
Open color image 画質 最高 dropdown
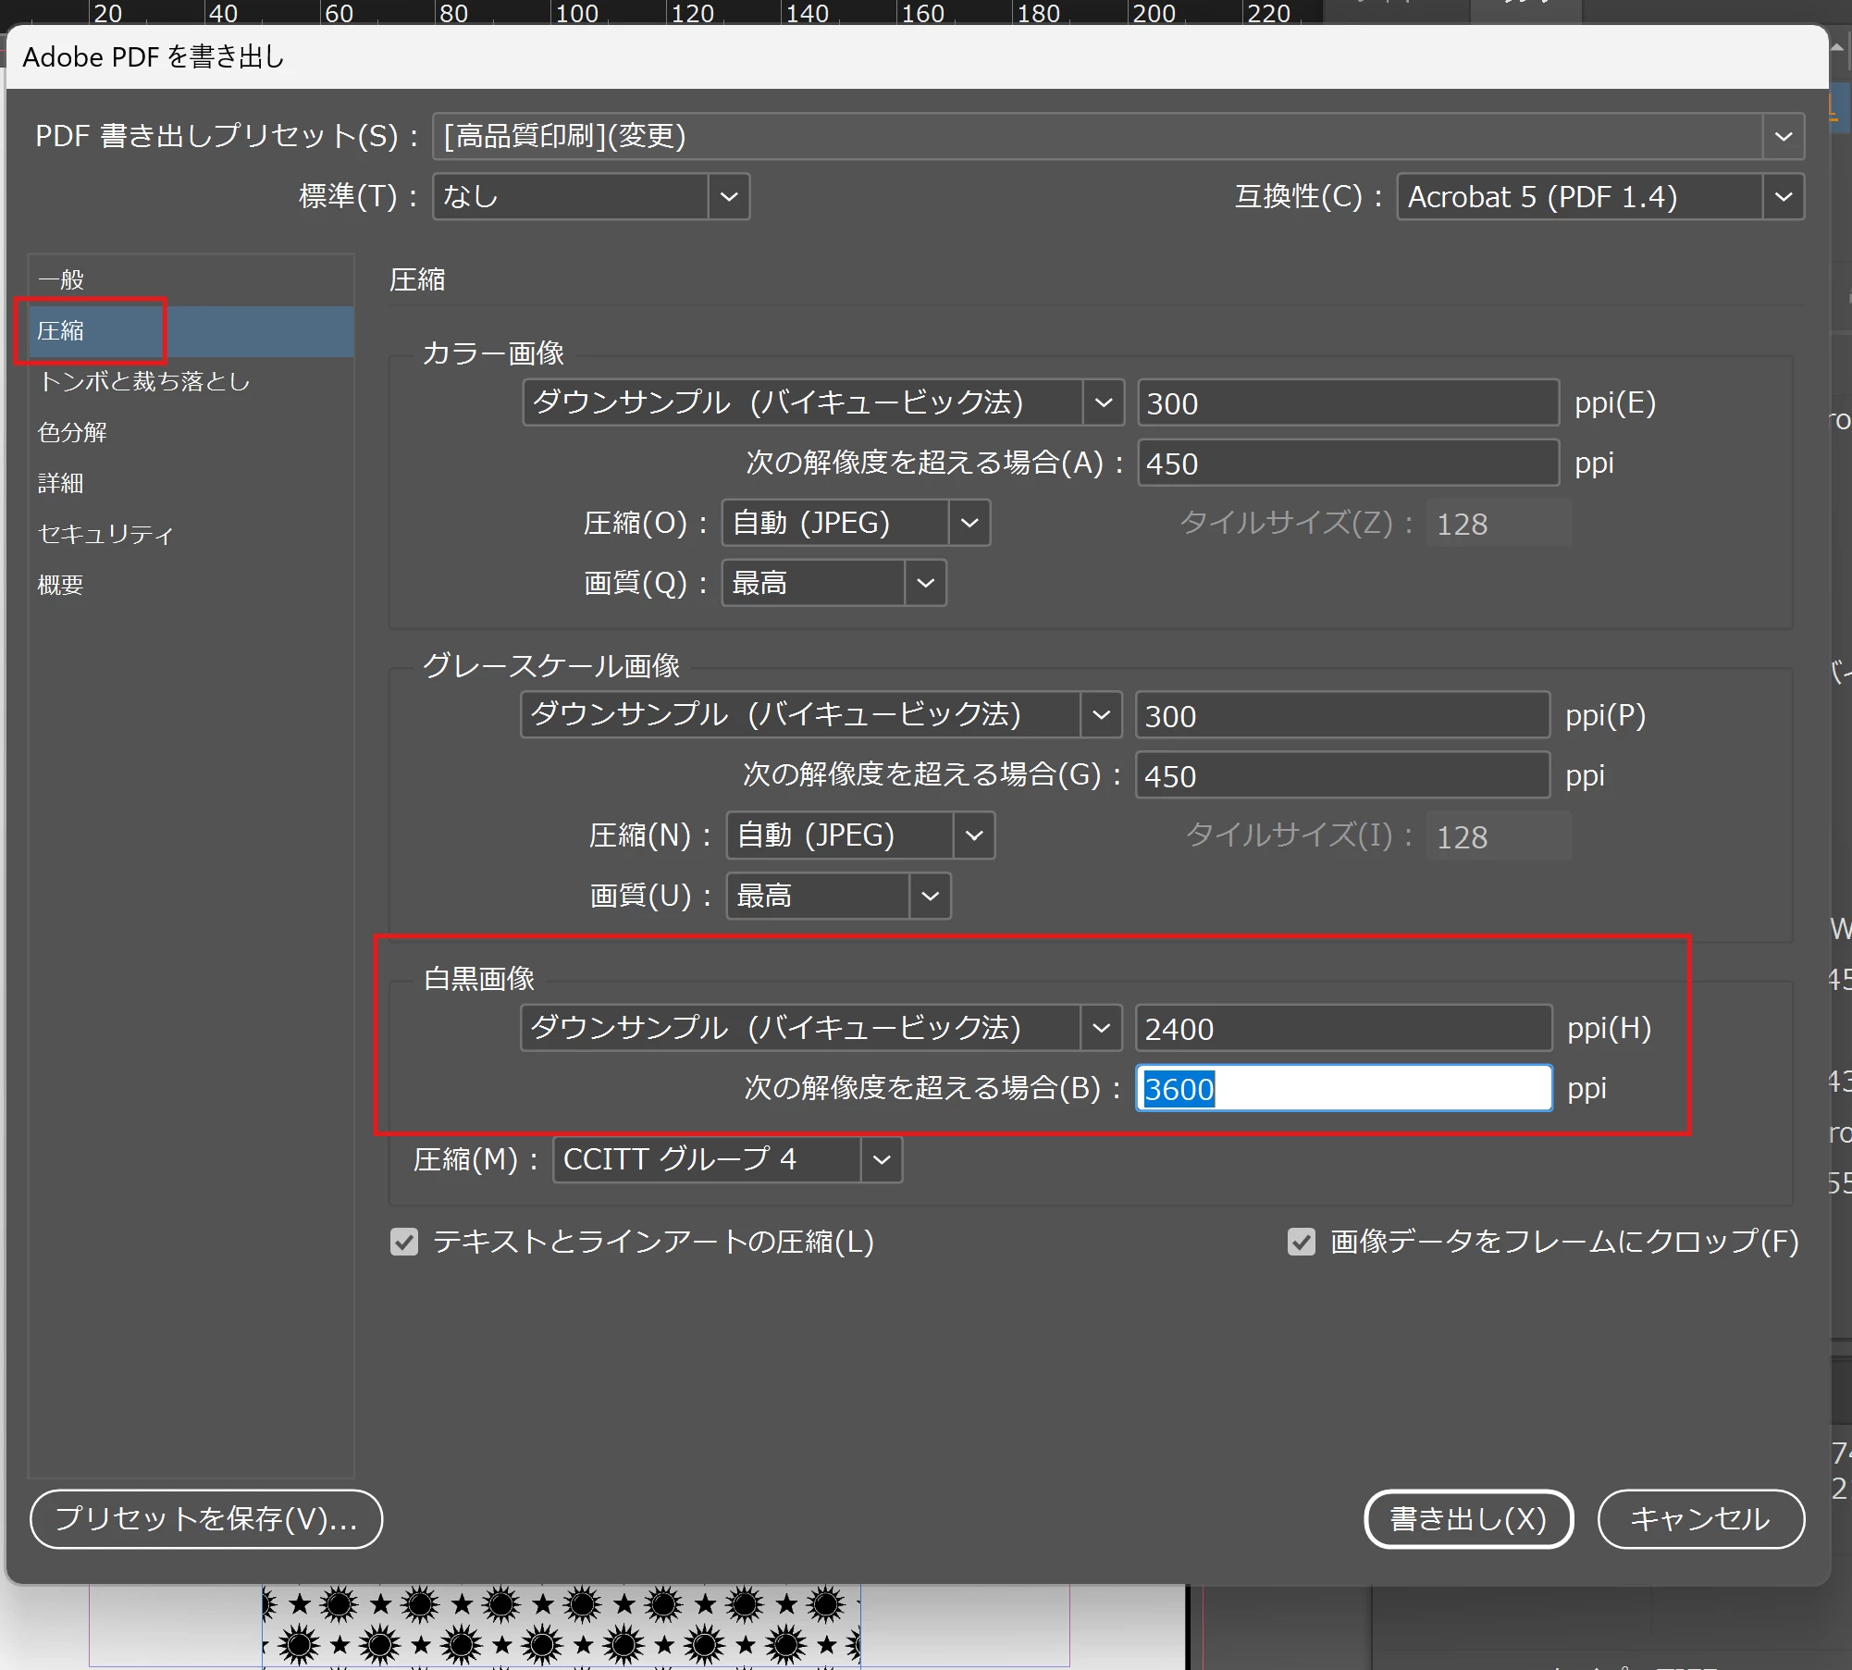coord(833,583)
